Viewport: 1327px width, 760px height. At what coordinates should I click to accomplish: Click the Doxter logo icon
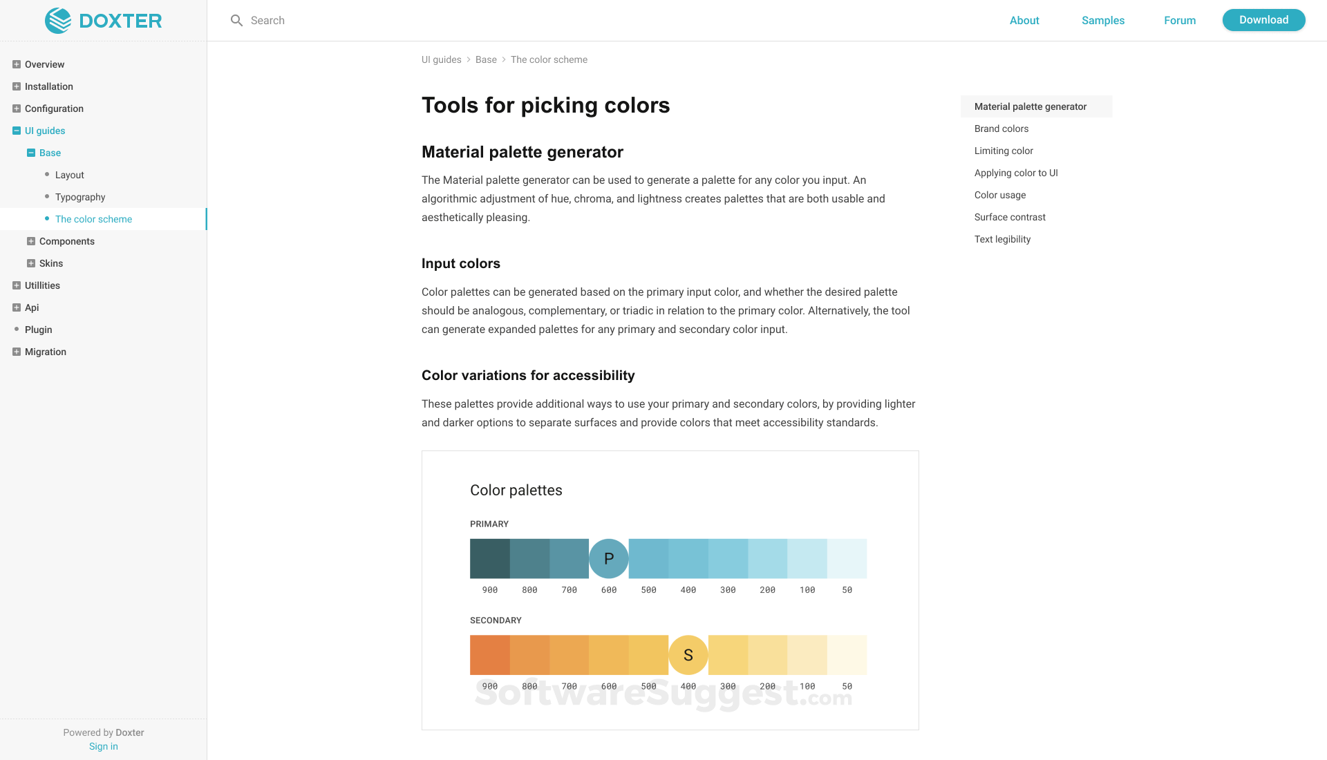(58, 21)
